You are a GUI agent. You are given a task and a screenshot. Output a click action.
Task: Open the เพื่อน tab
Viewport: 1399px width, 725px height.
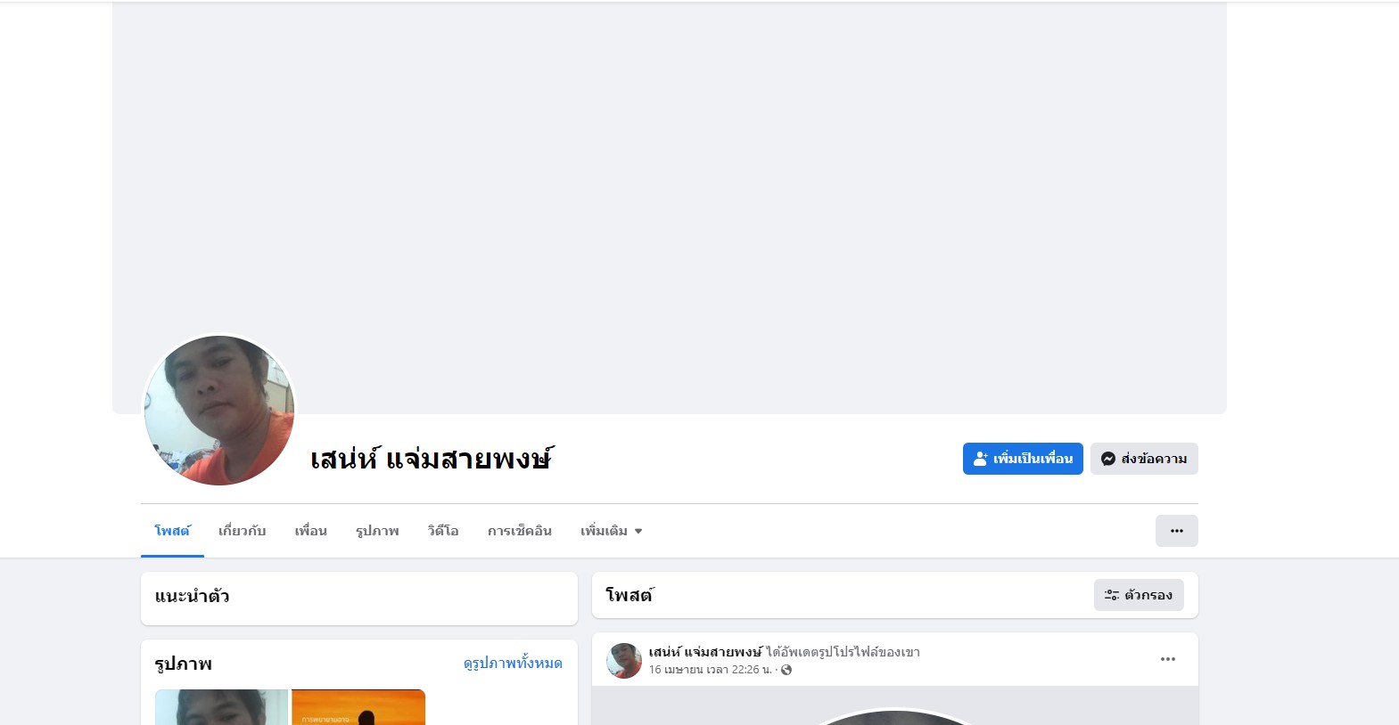(311, 531)
